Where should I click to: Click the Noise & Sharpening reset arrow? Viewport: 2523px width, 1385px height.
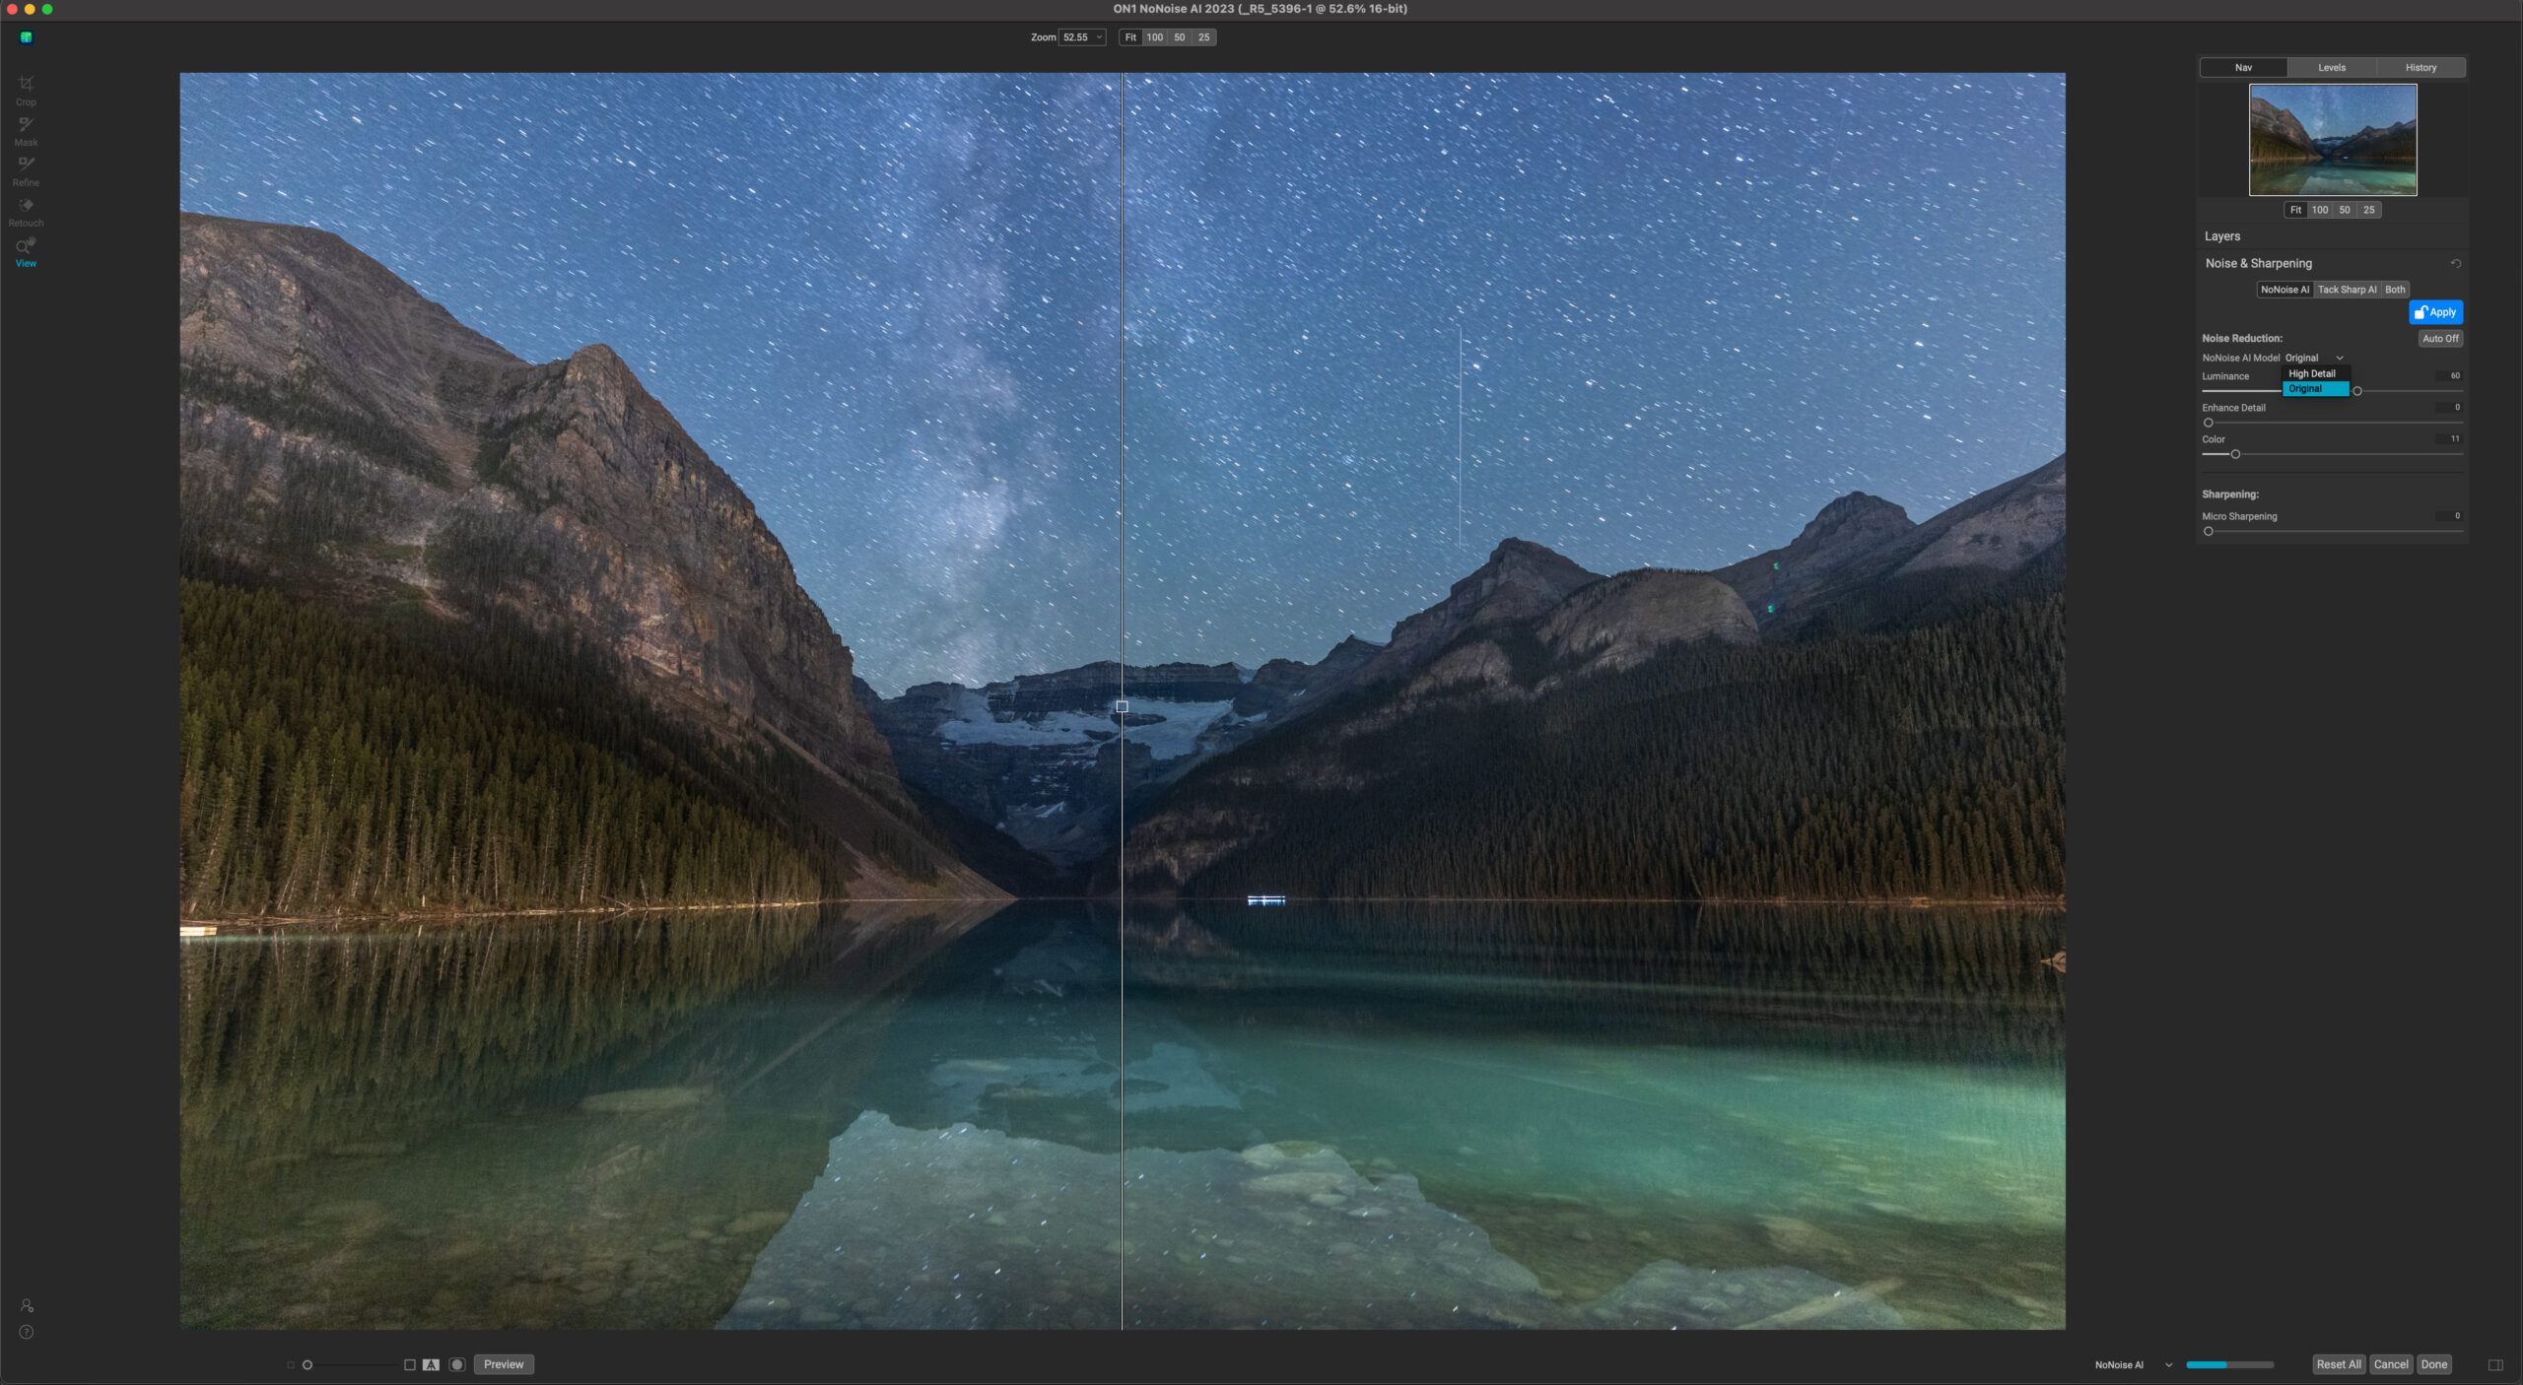2455,264
